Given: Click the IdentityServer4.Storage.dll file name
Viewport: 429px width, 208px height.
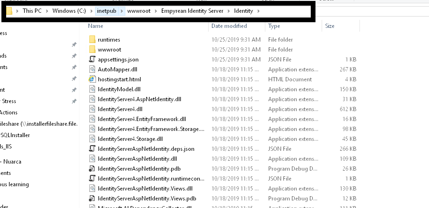Looking at the screenshot, I should [x=130, y=139].
